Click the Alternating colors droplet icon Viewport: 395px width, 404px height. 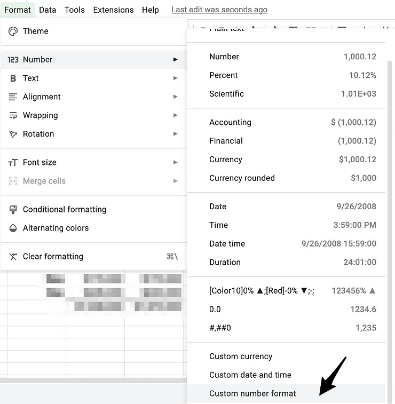coord(13,228)
